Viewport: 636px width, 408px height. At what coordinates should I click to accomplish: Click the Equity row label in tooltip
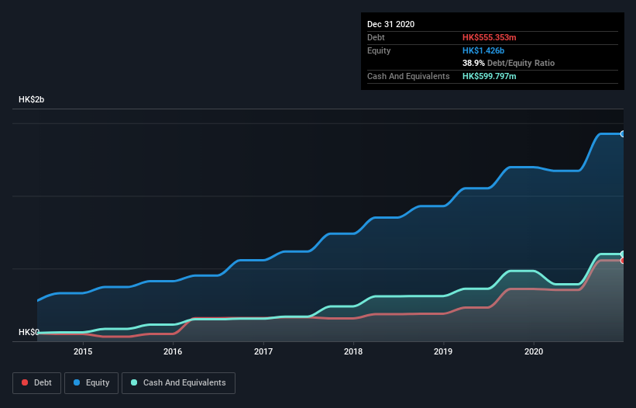tap(379, 50)
